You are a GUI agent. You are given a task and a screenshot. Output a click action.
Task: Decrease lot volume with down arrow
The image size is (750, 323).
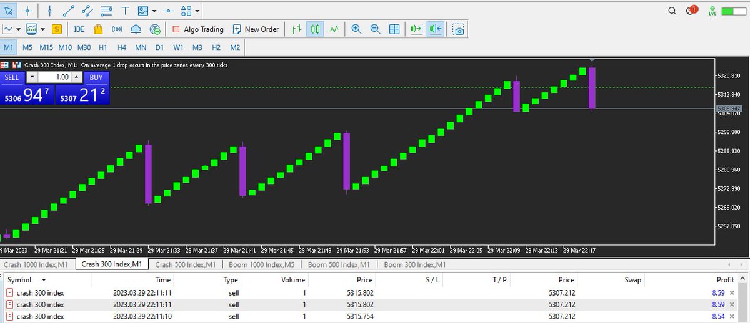(x=31, y=77)
